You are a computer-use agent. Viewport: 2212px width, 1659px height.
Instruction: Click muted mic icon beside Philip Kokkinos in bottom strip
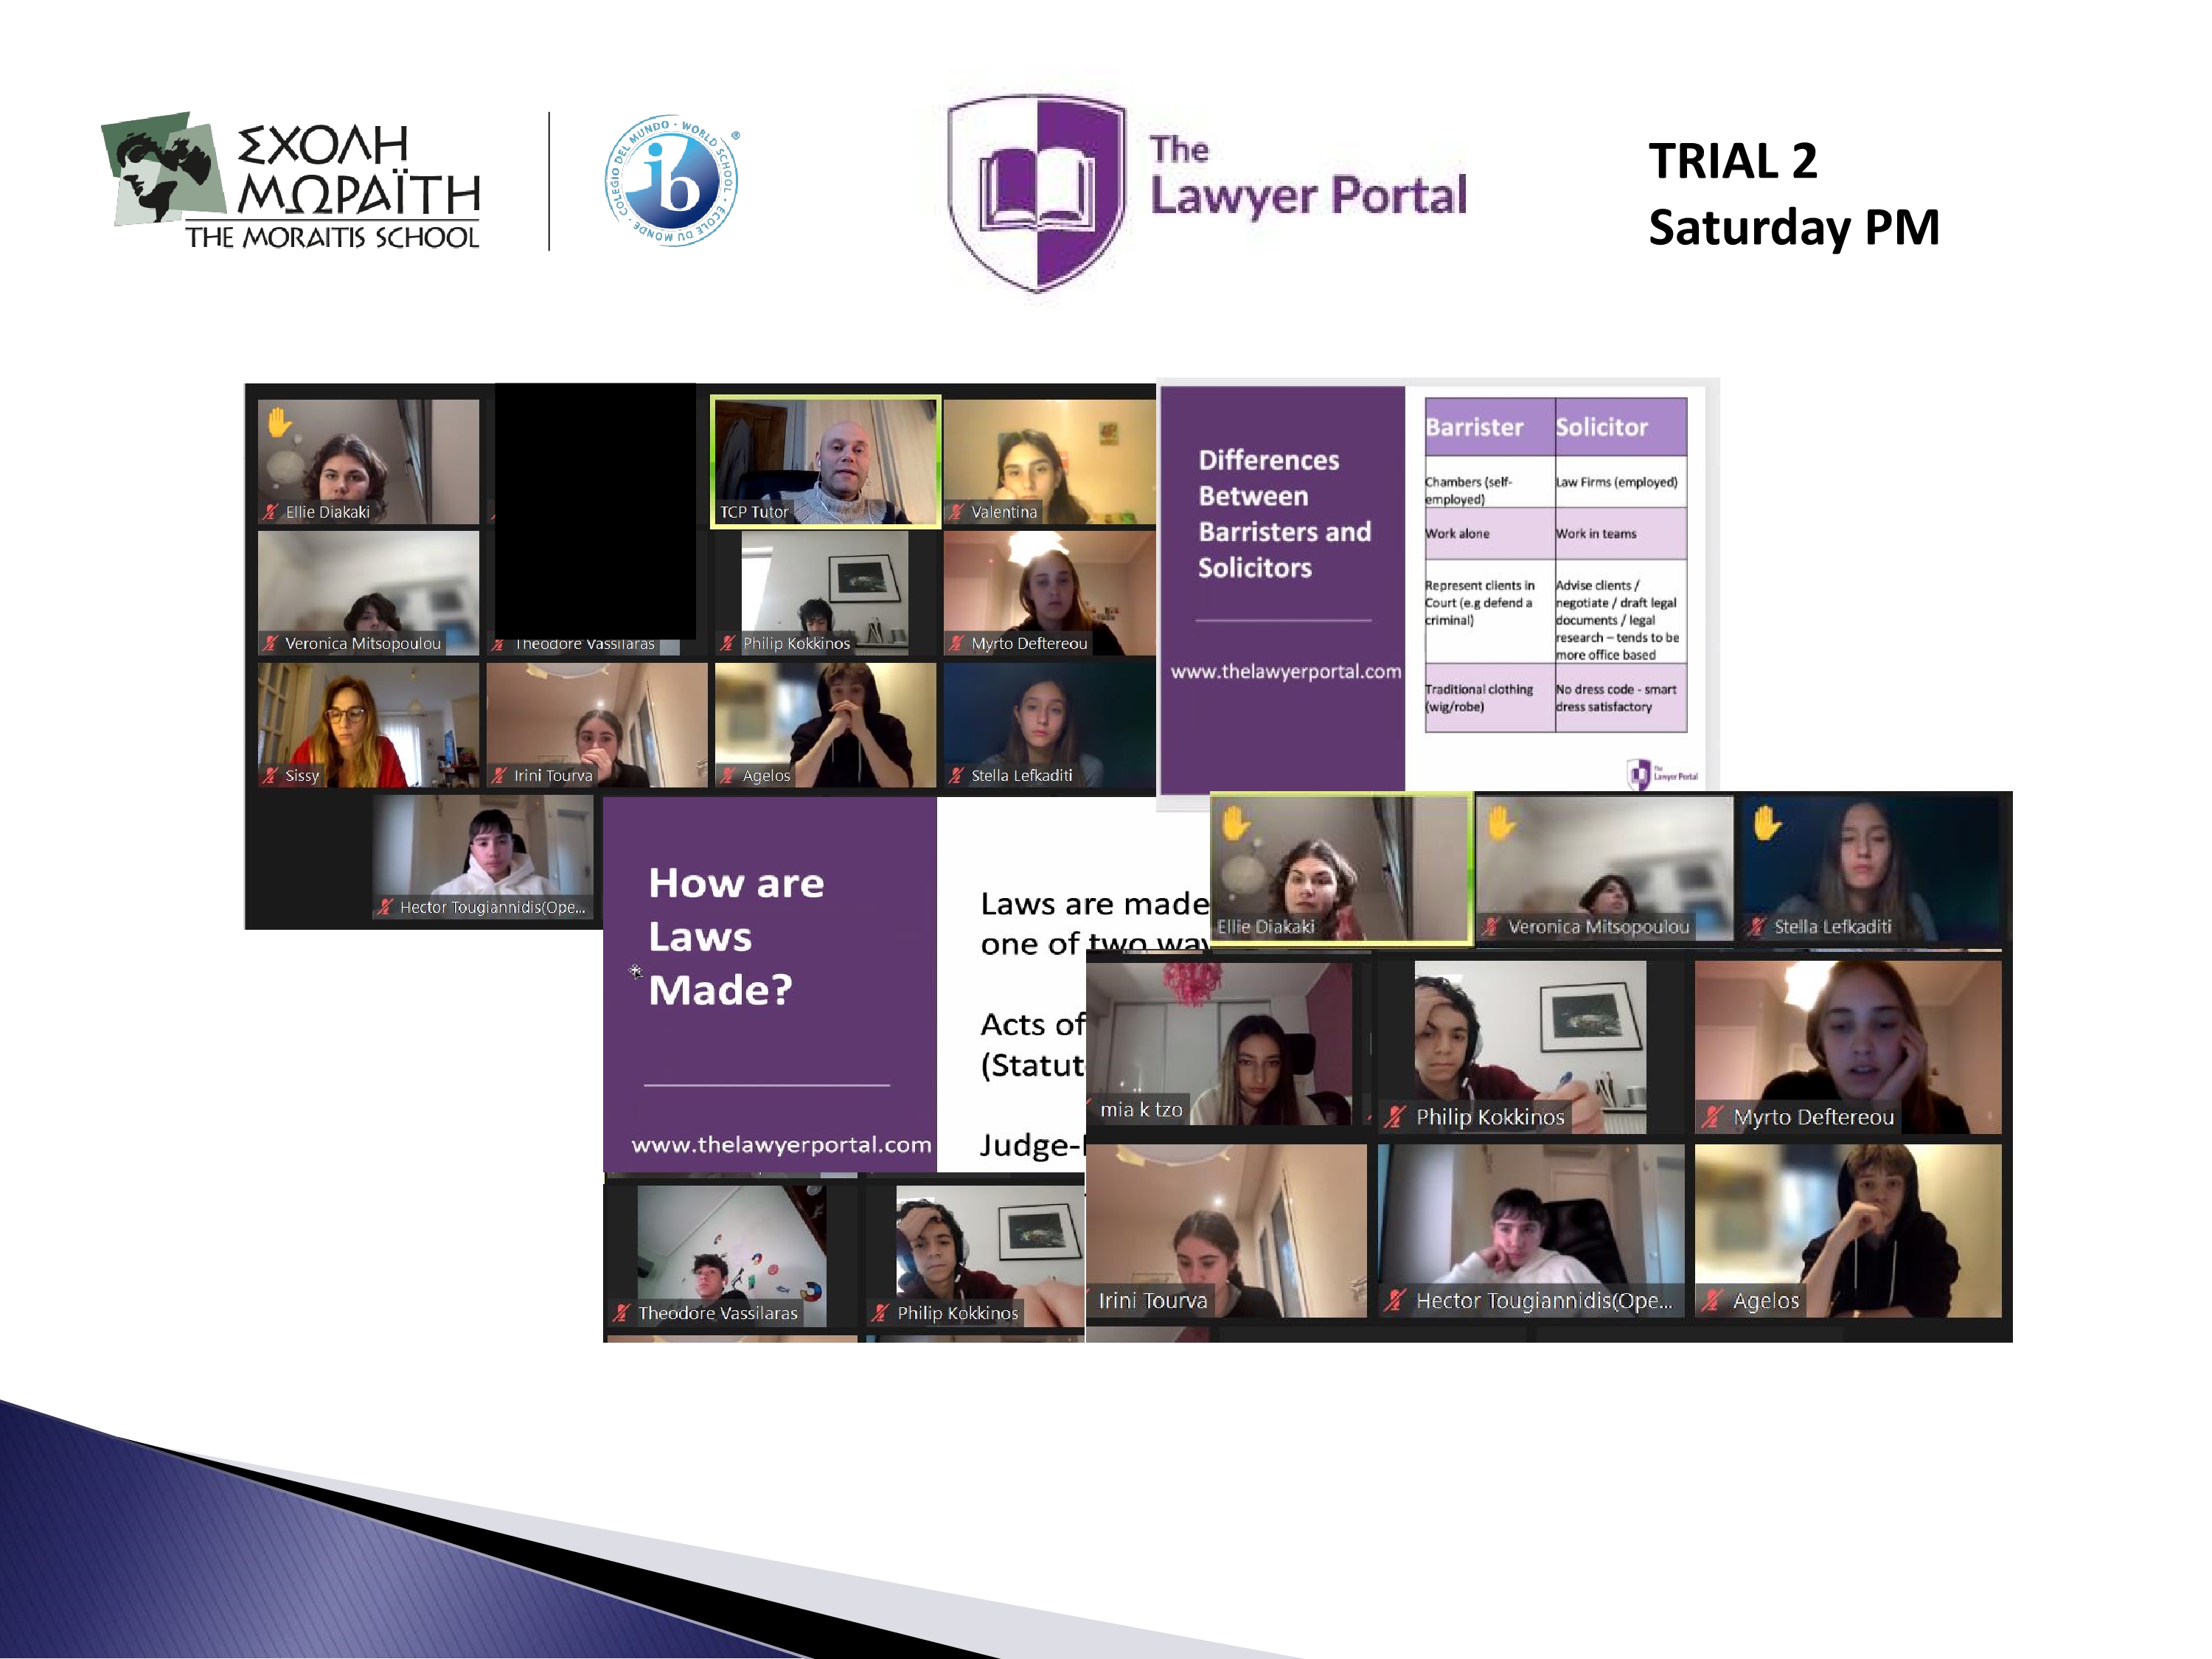click(x=880, y=1313)
